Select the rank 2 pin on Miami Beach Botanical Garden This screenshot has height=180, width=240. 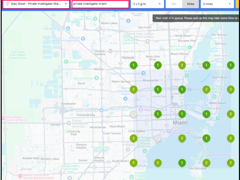(206, 89)
